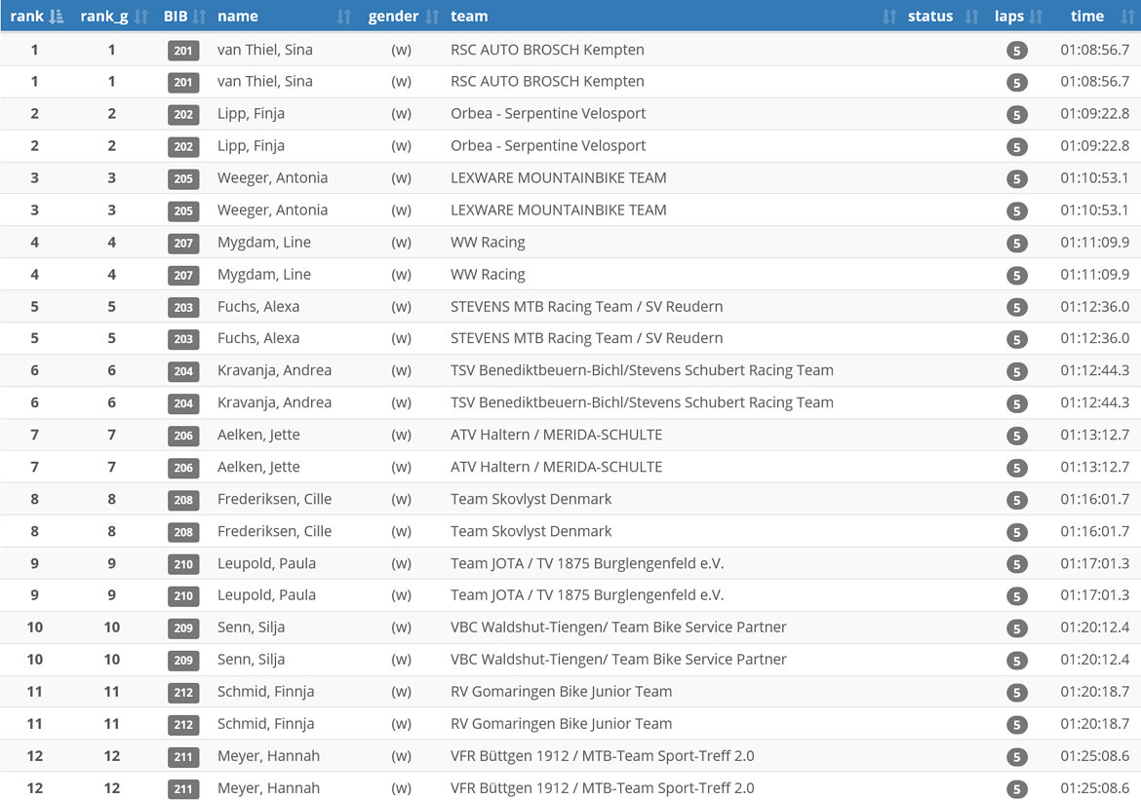Select the second 'Lipp, Finja' name cell
Image resolution: width=1141 pixels, height=800 pixels.
[x=251, y=145]
